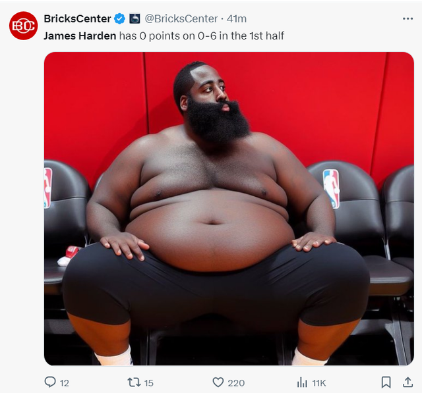Open the attached tweet image
Viewport: 422px width, 393px height.
tap(229, 209)
